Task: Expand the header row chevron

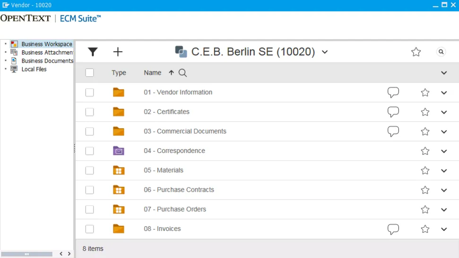Action: (444, 73)
